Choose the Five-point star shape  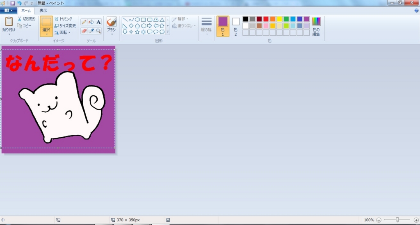pos(137,32)
